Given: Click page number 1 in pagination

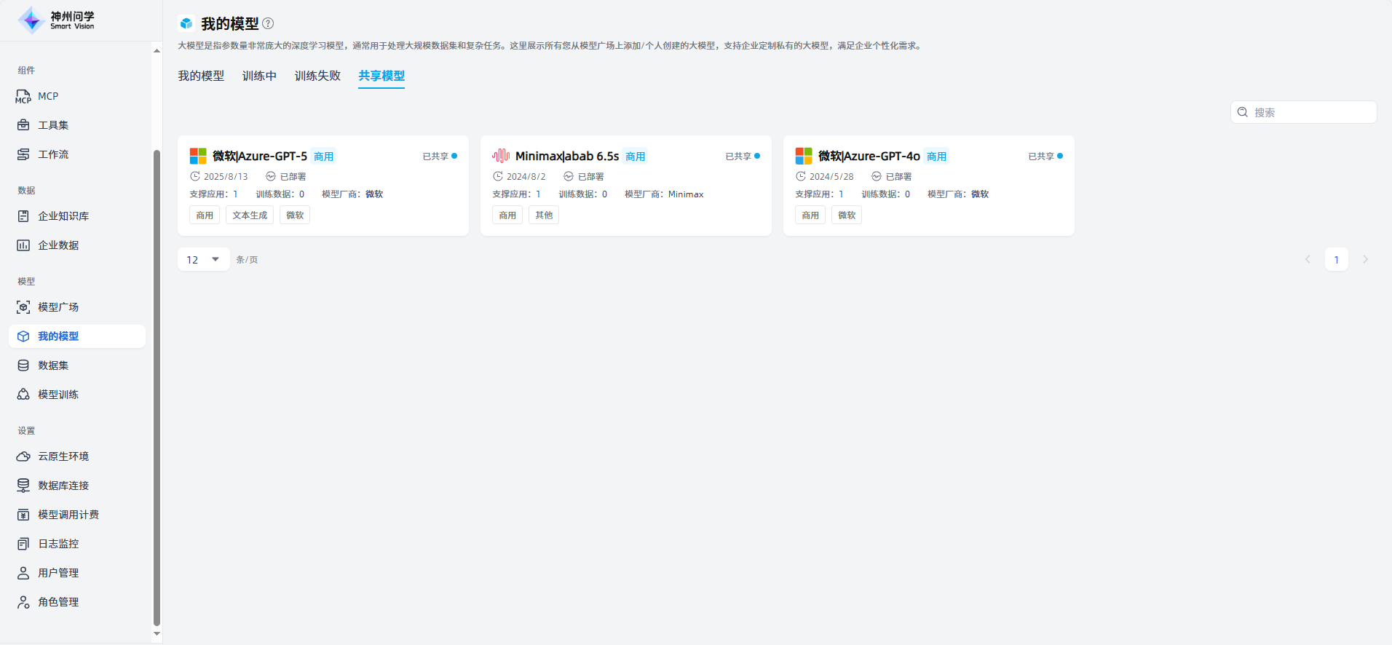Looking at the screenshot, I should pos(1336,259).
